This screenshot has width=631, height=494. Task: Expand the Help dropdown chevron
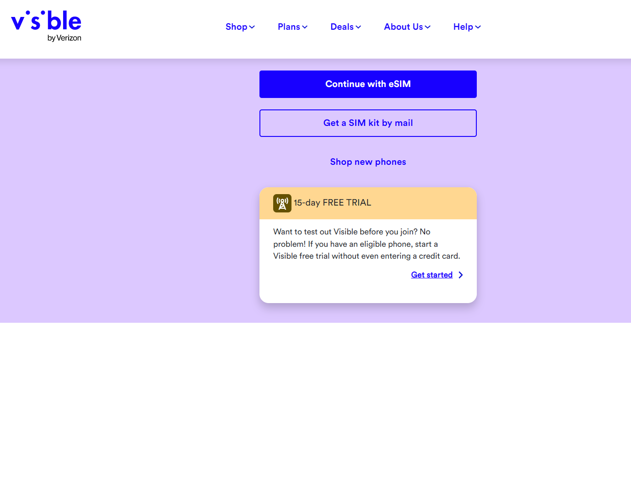[478, 27]
